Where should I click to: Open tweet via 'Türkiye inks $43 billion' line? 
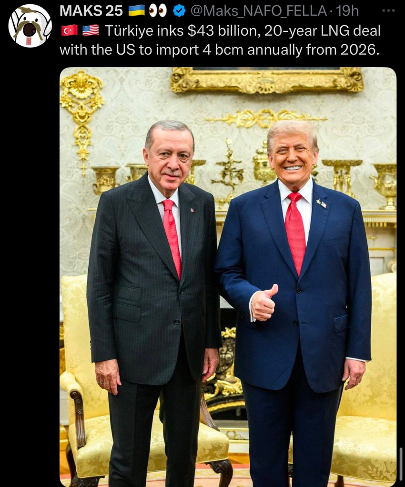click(243, 31)
